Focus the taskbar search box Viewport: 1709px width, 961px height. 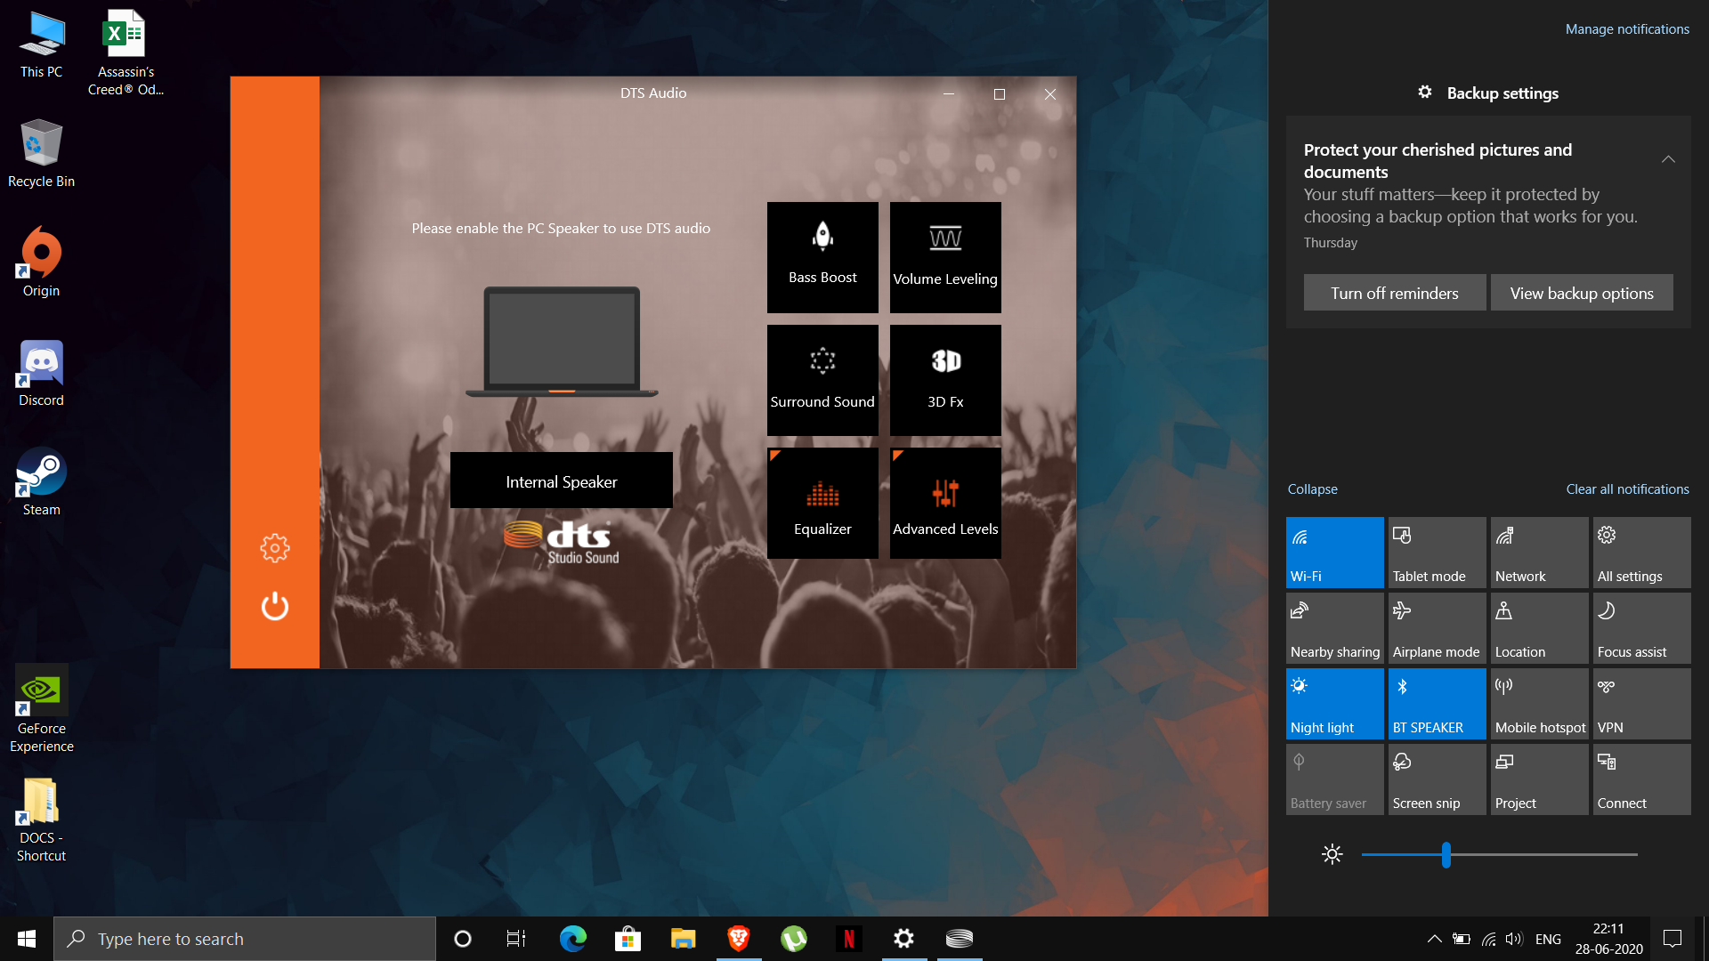click(245, 939)
